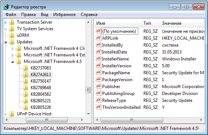
Task: Click the Updates folder icon
Action: click(12, 42)
